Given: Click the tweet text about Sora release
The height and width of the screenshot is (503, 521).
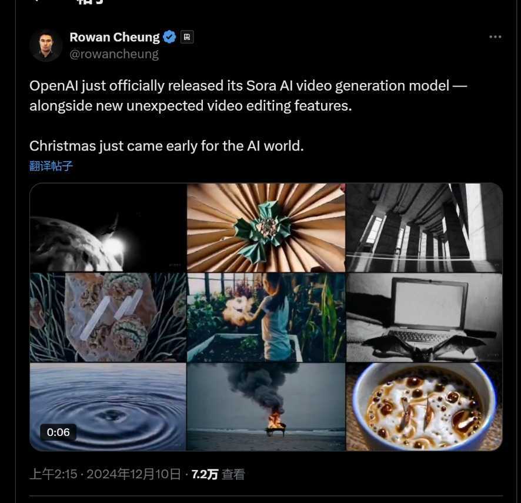Looking at the screenshot, I should (x=247, y=96).
